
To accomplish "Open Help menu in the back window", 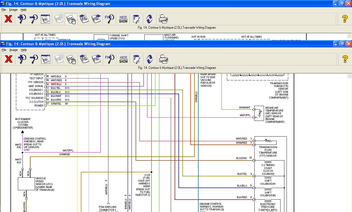I will click(x=24, y=10).
